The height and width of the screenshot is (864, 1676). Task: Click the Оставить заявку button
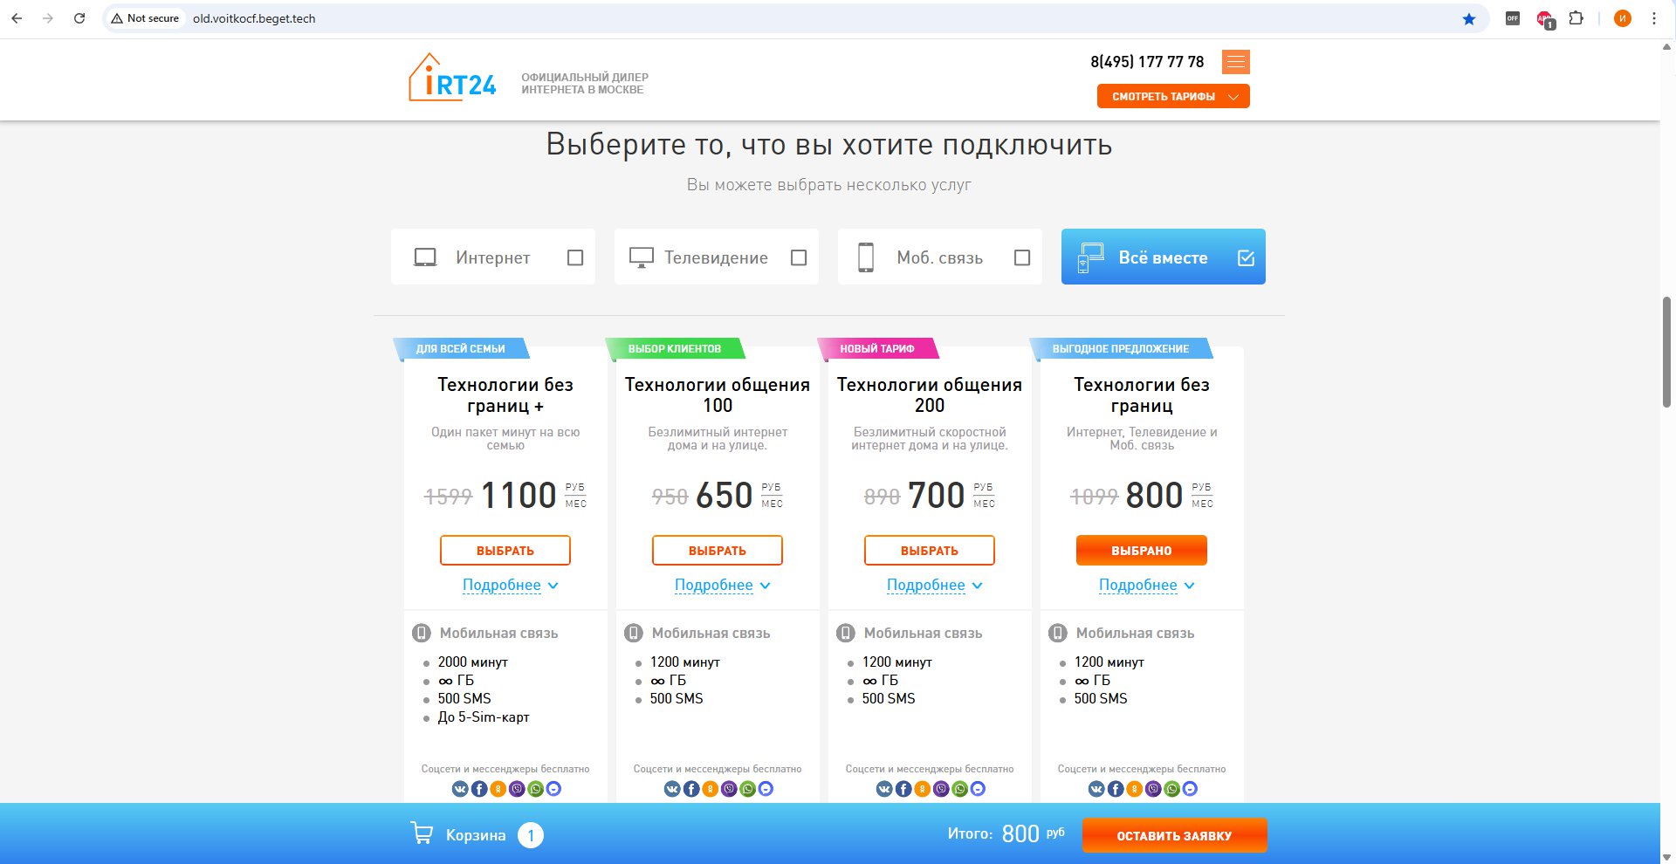[1174, 835]
